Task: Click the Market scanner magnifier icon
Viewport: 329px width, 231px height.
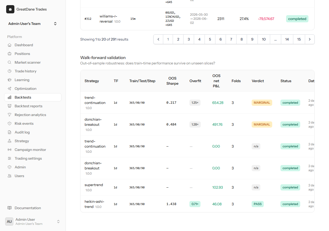Action: (10, 62)
